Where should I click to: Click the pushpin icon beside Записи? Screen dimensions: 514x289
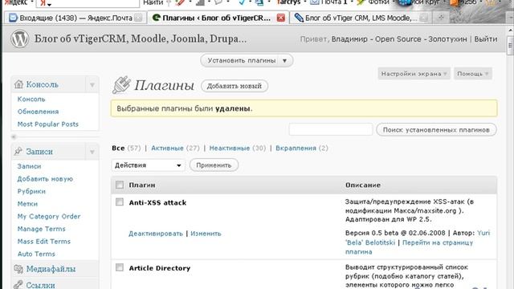click(18, 151)
